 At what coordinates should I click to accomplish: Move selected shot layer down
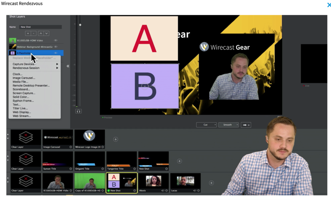(x=47, y=33)
